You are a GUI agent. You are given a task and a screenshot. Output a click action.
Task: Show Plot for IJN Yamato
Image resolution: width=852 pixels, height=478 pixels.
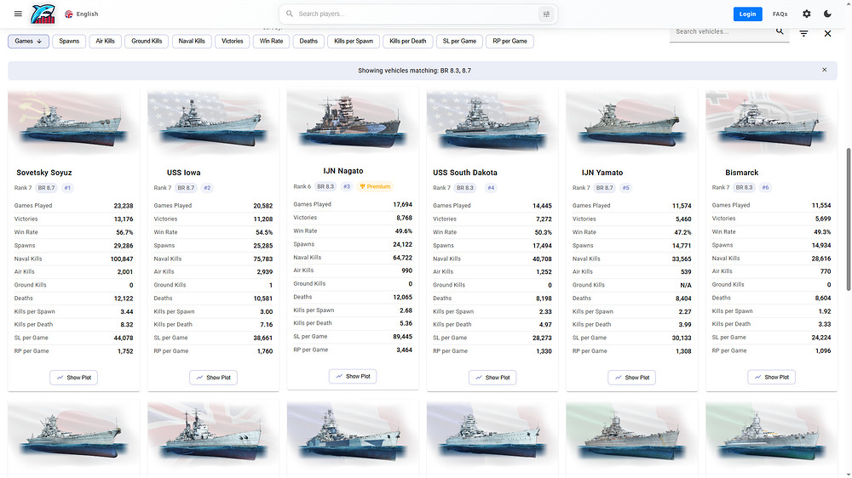click(x=632, y=378)
